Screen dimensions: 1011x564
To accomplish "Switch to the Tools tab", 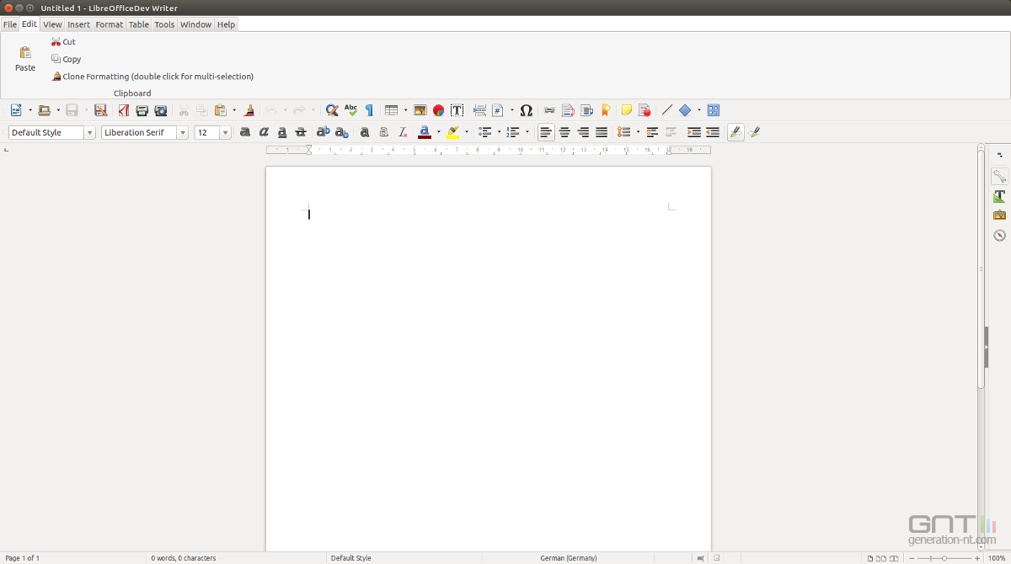I will point(165,24).
